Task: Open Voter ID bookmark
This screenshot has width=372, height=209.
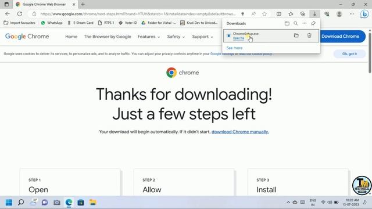Action: 128,23
